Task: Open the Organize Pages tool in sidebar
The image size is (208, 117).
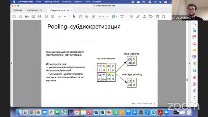Action: coord(194,37)
